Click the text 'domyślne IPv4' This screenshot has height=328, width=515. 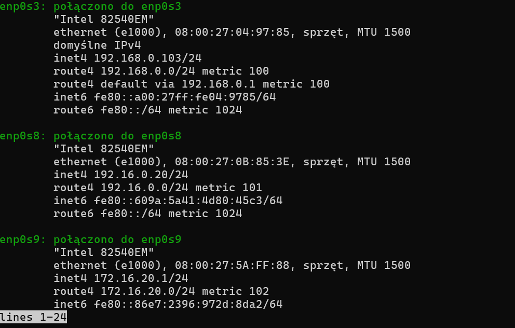(x=97, y=46)
